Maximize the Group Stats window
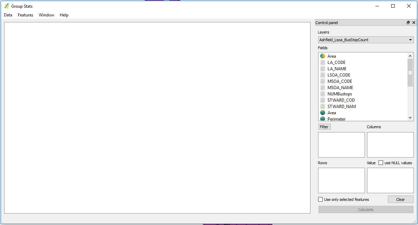The image size is (418, 225). (x=393, y=6)
